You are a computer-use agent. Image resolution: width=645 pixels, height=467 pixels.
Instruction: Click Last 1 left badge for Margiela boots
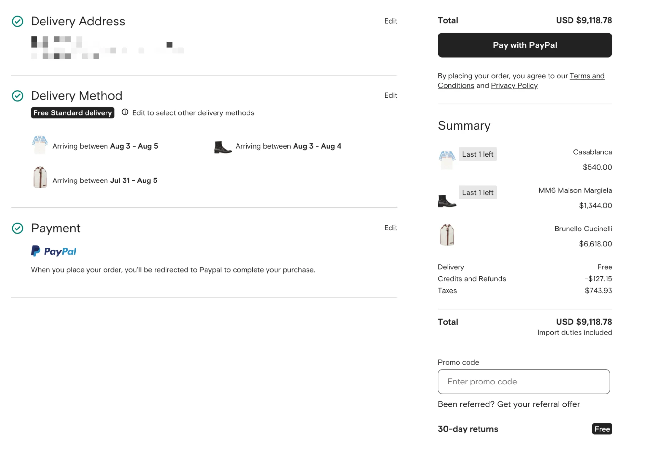[478, 192]
